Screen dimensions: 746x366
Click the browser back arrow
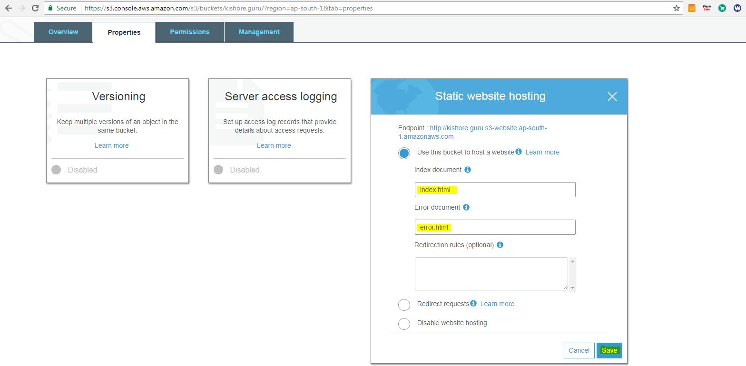click(8, 8)
